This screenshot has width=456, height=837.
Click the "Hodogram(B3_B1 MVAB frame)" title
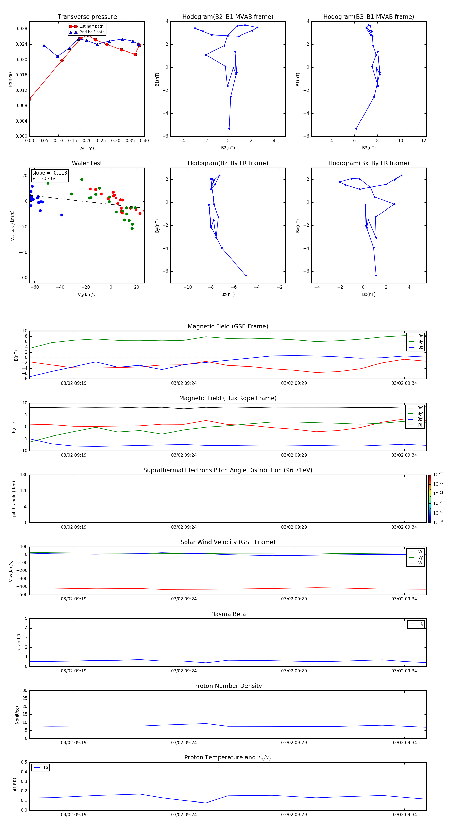(369, 17)
